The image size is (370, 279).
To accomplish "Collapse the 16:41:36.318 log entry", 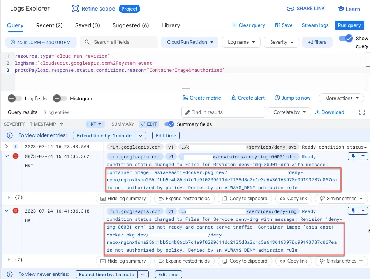I will [x=7, y=211].
